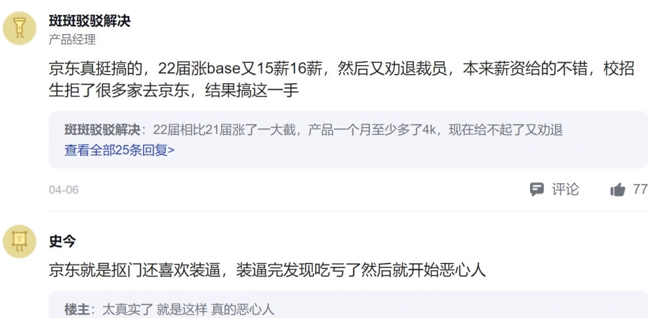Click 楼主 label in reply box
656x318 pixels.
(x=77, y=309)
